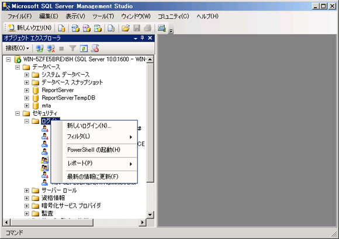This screenshot has width=339, height=239.
Task: Open the 表示(V) menu
Action: click(x=75, y=16)
